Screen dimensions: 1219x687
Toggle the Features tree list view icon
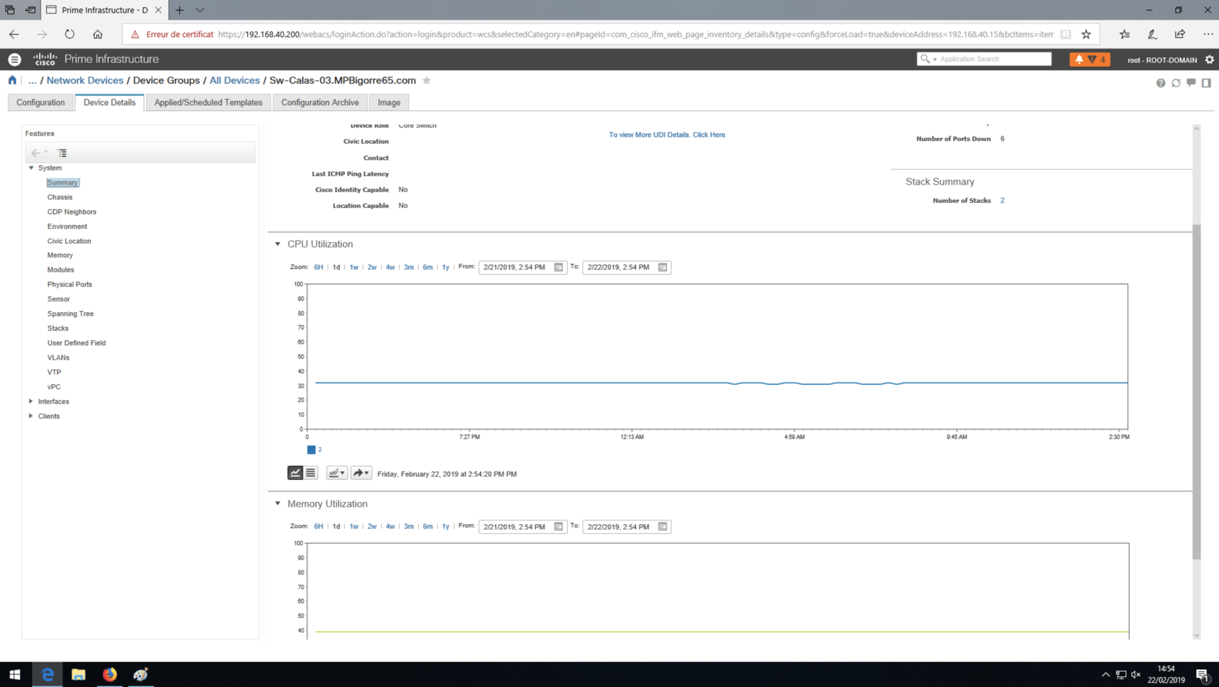tap(62, 153)
